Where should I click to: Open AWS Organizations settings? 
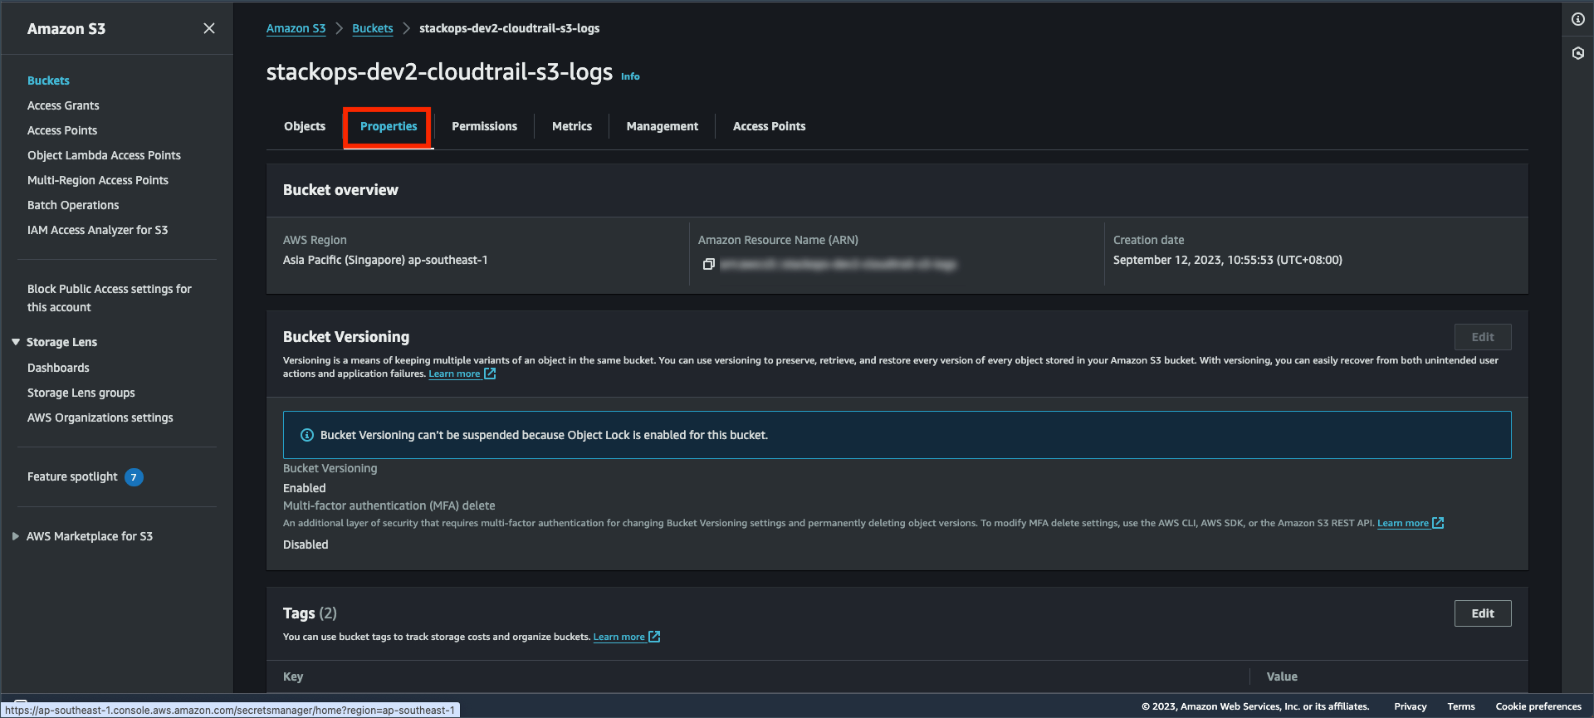click(100, 418)
